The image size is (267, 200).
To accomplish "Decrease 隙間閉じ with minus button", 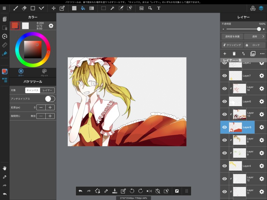I will (41, 116).
